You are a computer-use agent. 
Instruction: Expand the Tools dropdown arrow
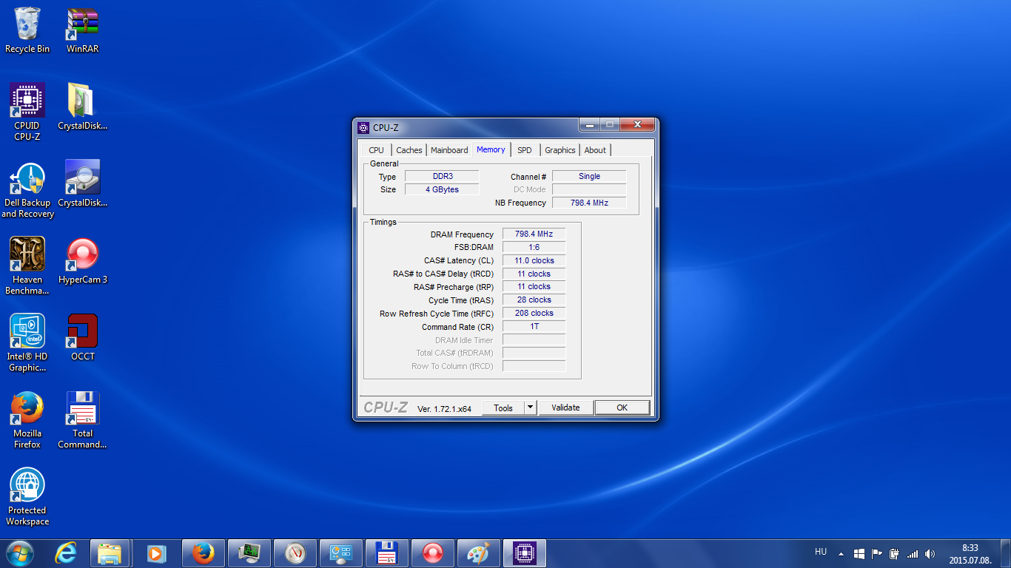click(530, 408)
